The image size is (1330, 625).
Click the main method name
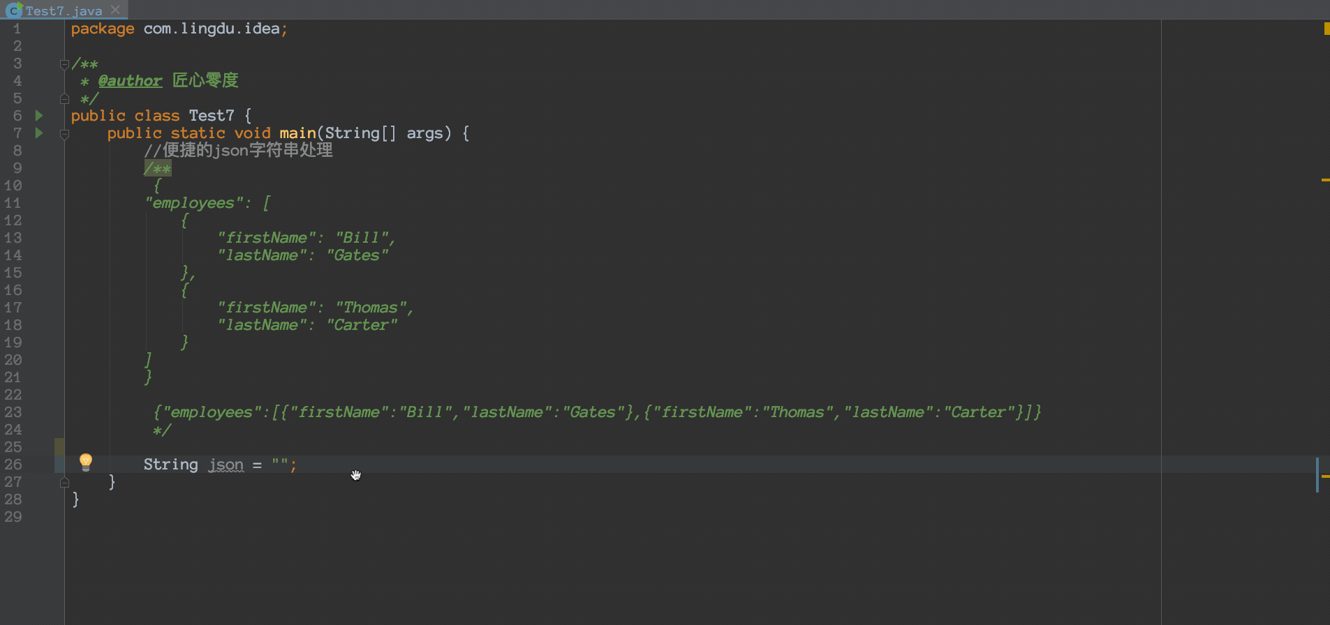coord(297,133)
